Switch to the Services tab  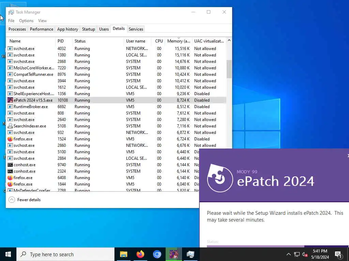click(136, 29)
